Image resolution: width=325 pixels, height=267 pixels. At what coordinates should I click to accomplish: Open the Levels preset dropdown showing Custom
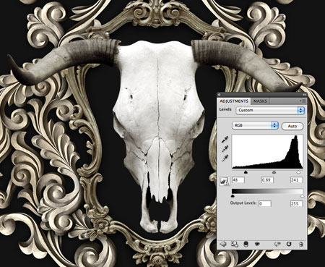270,110
